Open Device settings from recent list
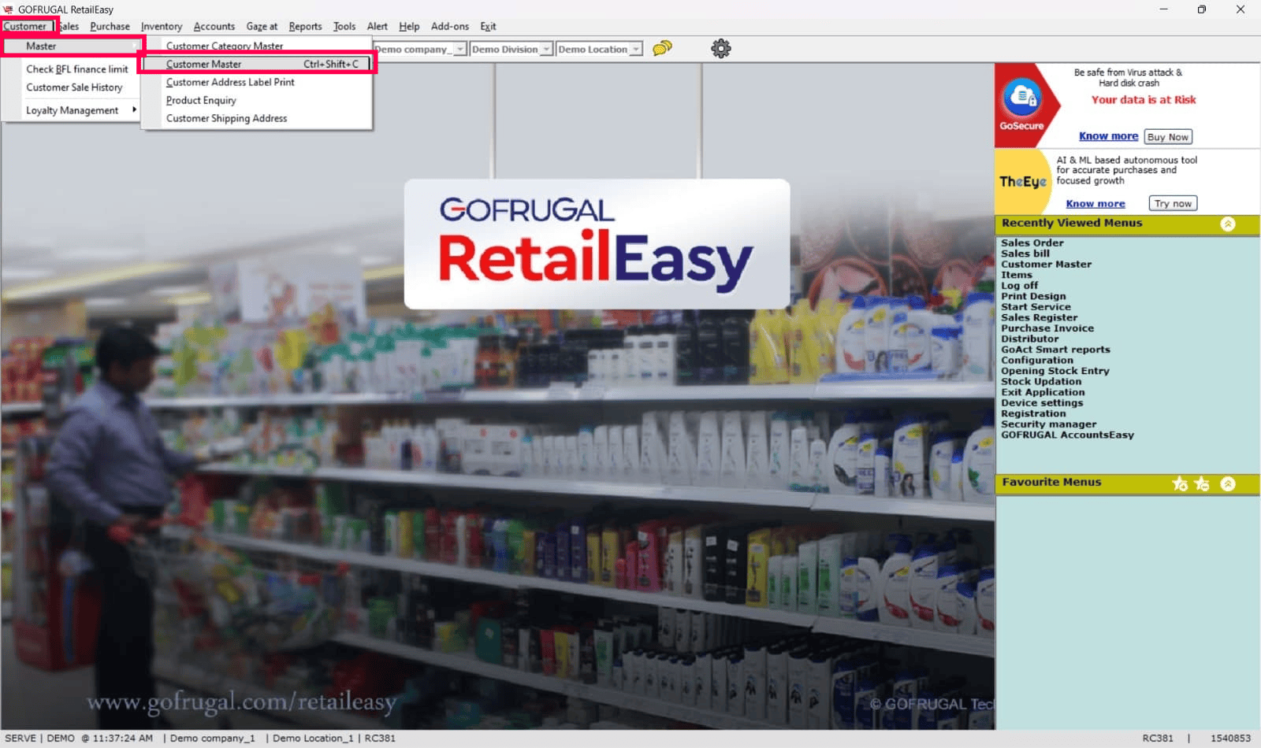 (x=1042, y=402)
